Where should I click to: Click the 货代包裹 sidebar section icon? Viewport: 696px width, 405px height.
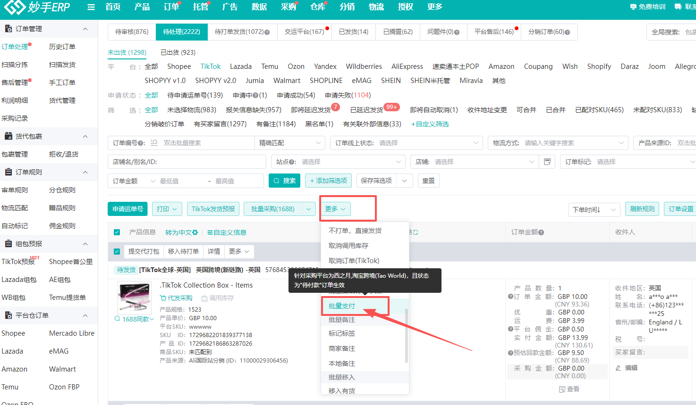(8, 136)
